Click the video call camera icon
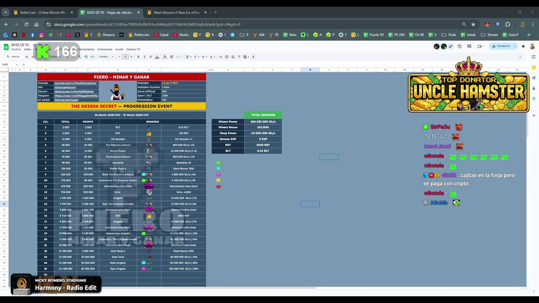The height and width of the screenshot is (303, 539). click(480, 46)
